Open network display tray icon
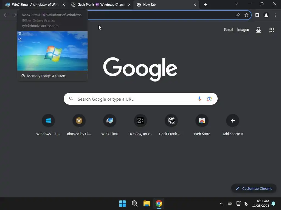 pyautogui.click(x=238, y=203)
